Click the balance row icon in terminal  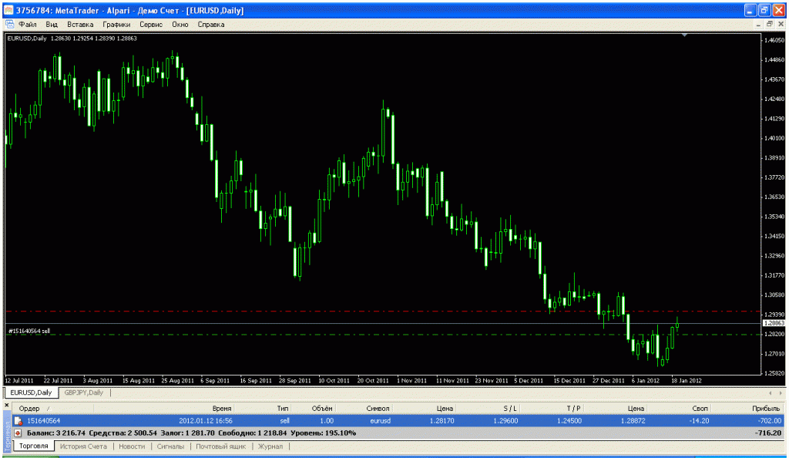[18, 433]
